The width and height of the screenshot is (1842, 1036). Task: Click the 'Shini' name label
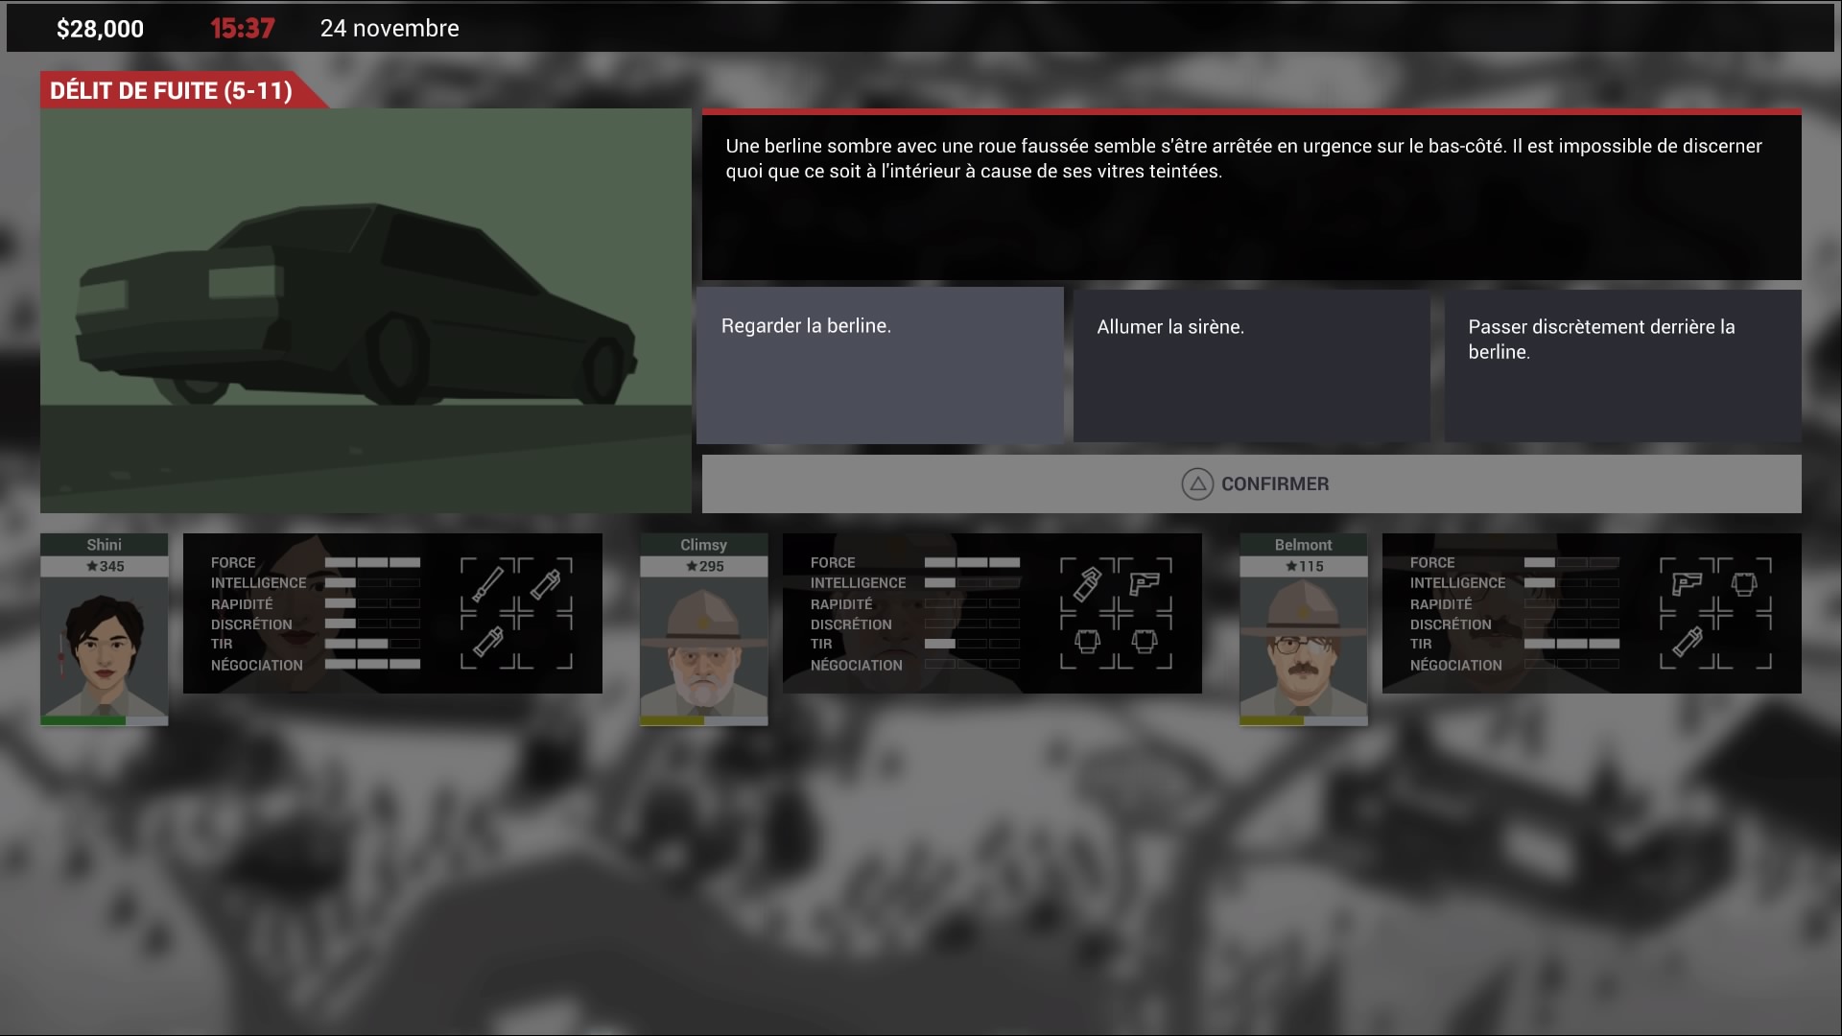pos(104,545)
